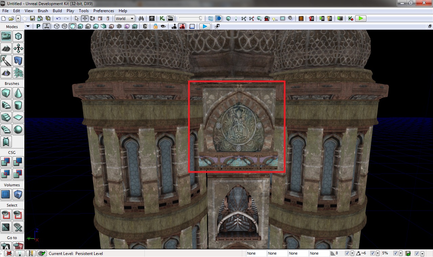Image resolution: width=433 pixels, height=257 pixels.
Task: Select the first wireframe cube view mode
Action: (x=57, y=26)
